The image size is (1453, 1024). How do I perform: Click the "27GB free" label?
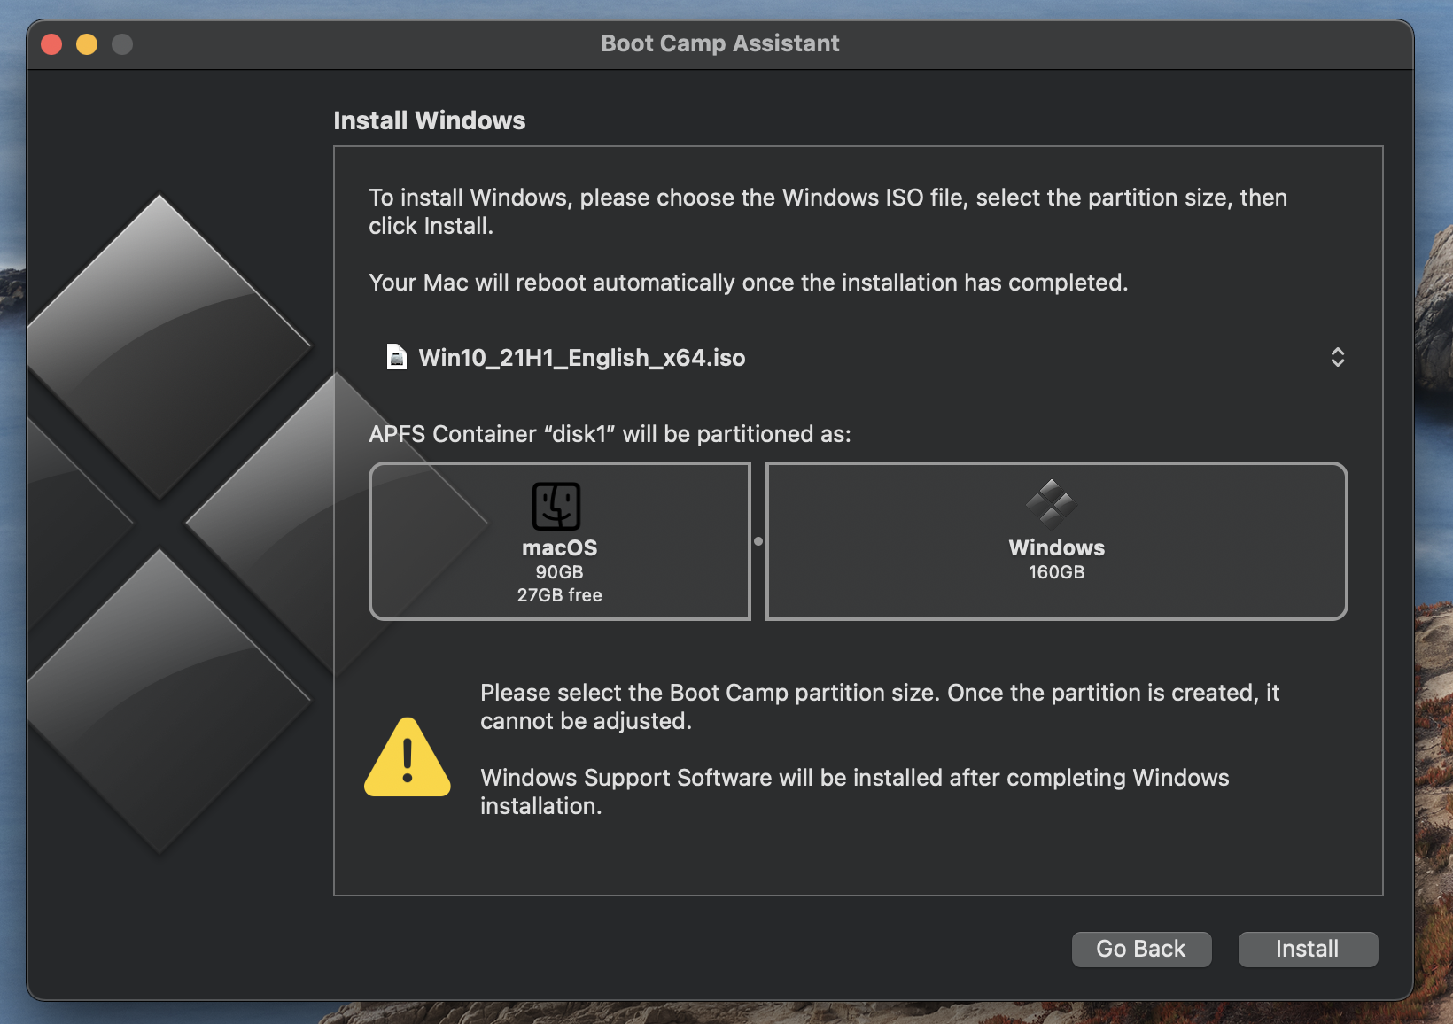point(560,595)
